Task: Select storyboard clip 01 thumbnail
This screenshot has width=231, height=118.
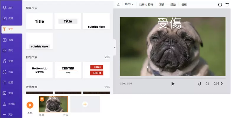Action: tap(53, 104)
